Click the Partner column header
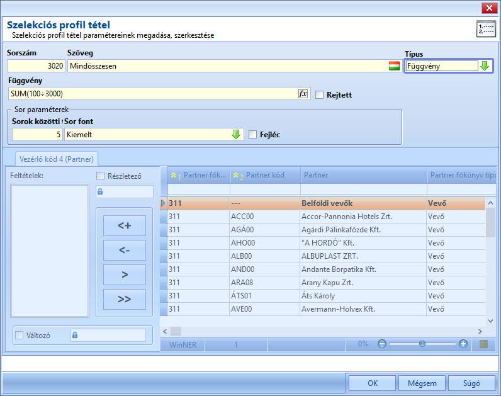Screen dimensions: 501x396 point(364,175)
